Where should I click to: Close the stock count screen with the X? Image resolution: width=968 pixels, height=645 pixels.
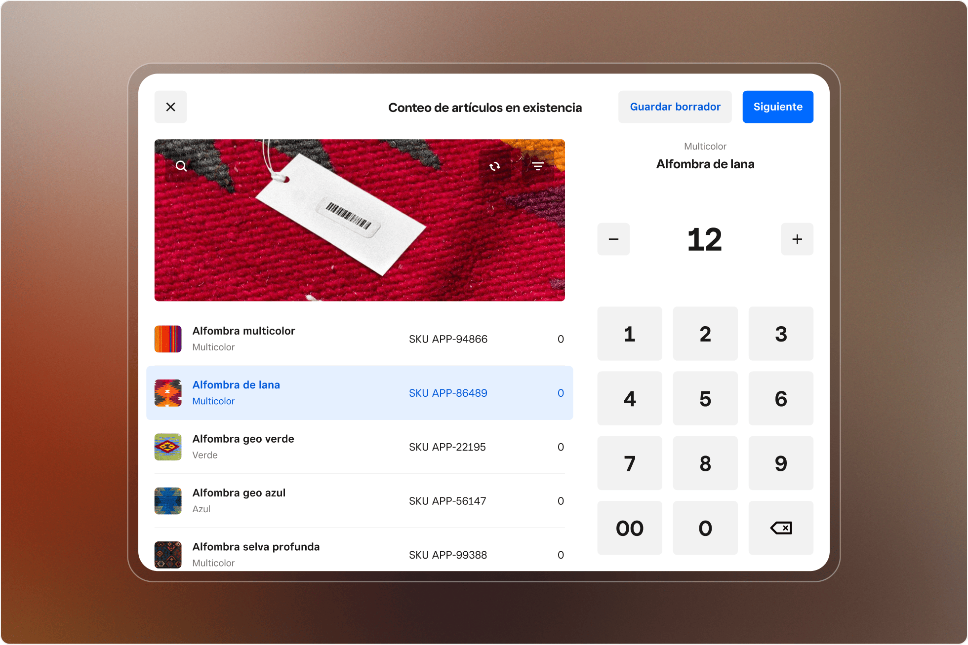point(170,107)
